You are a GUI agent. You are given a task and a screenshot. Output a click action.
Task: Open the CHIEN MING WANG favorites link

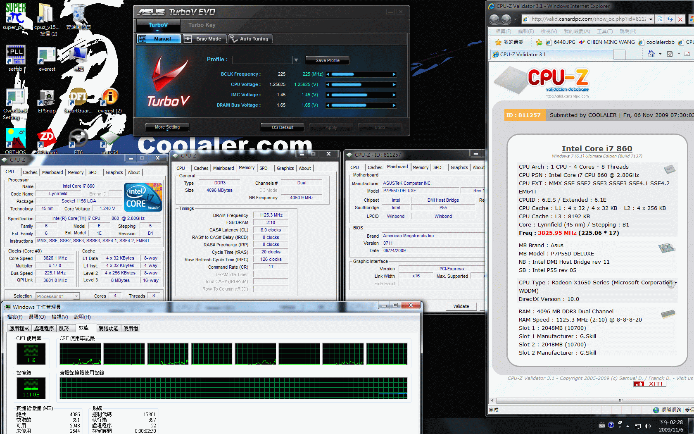(607, 42)
